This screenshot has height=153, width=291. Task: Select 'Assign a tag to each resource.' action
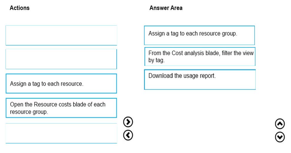pos(61,84)
